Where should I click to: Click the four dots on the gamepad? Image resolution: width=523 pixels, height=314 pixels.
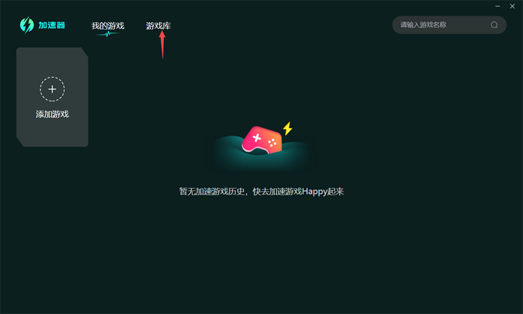coord(272,142)
